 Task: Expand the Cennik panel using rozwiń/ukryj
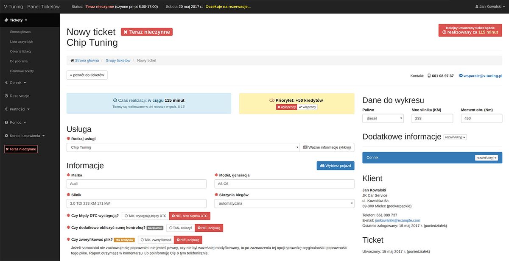tap(486, 158)
